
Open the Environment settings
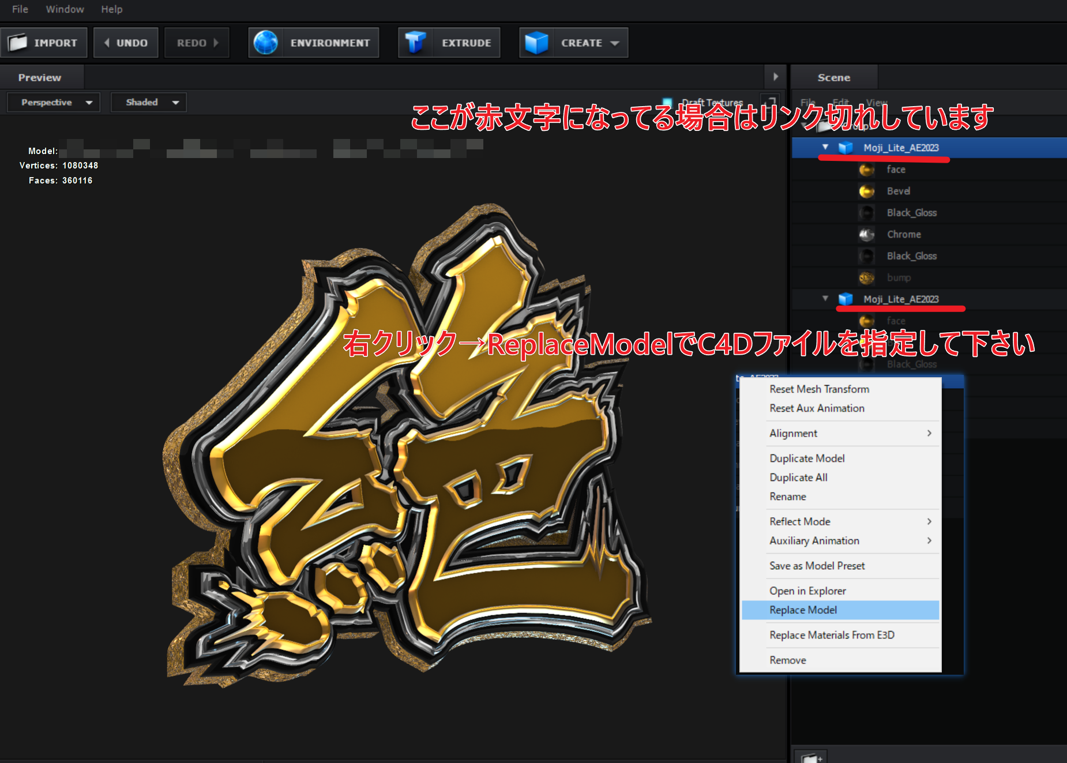[313, 42]
